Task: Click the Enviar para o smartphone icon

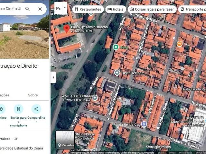Action: pyautogui.click(x=18, y=109)
